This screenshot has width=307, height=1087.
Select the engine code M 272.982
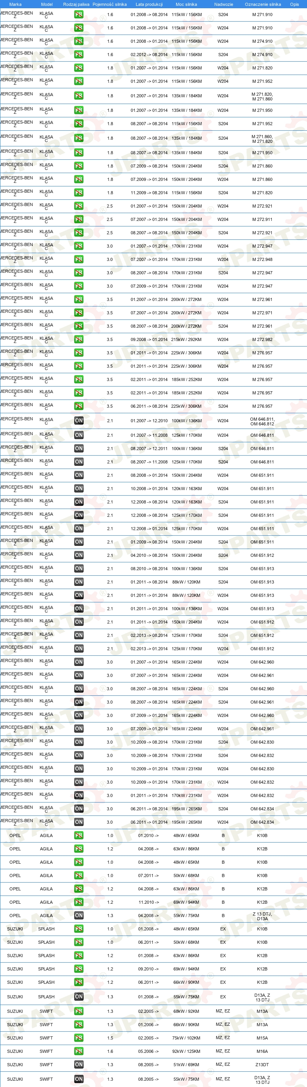pyautogui.click(x=262, y=339)
